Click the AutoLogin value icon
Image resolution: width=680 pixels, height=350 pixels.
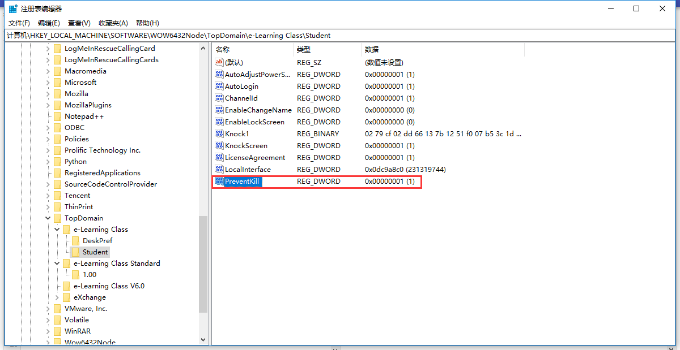pyautogui.click(x=220, y=87)
